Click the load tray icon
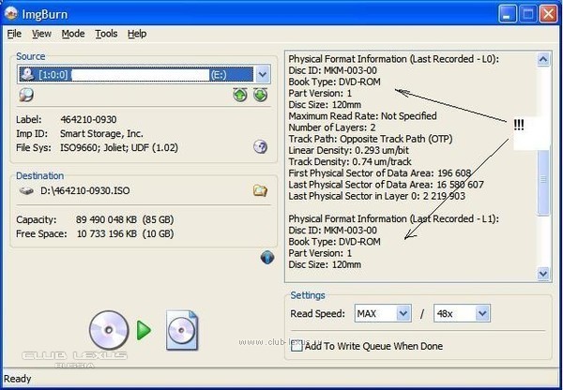This screenshot has width=563, height=390. pyautogui.click(x=259, y=95)
